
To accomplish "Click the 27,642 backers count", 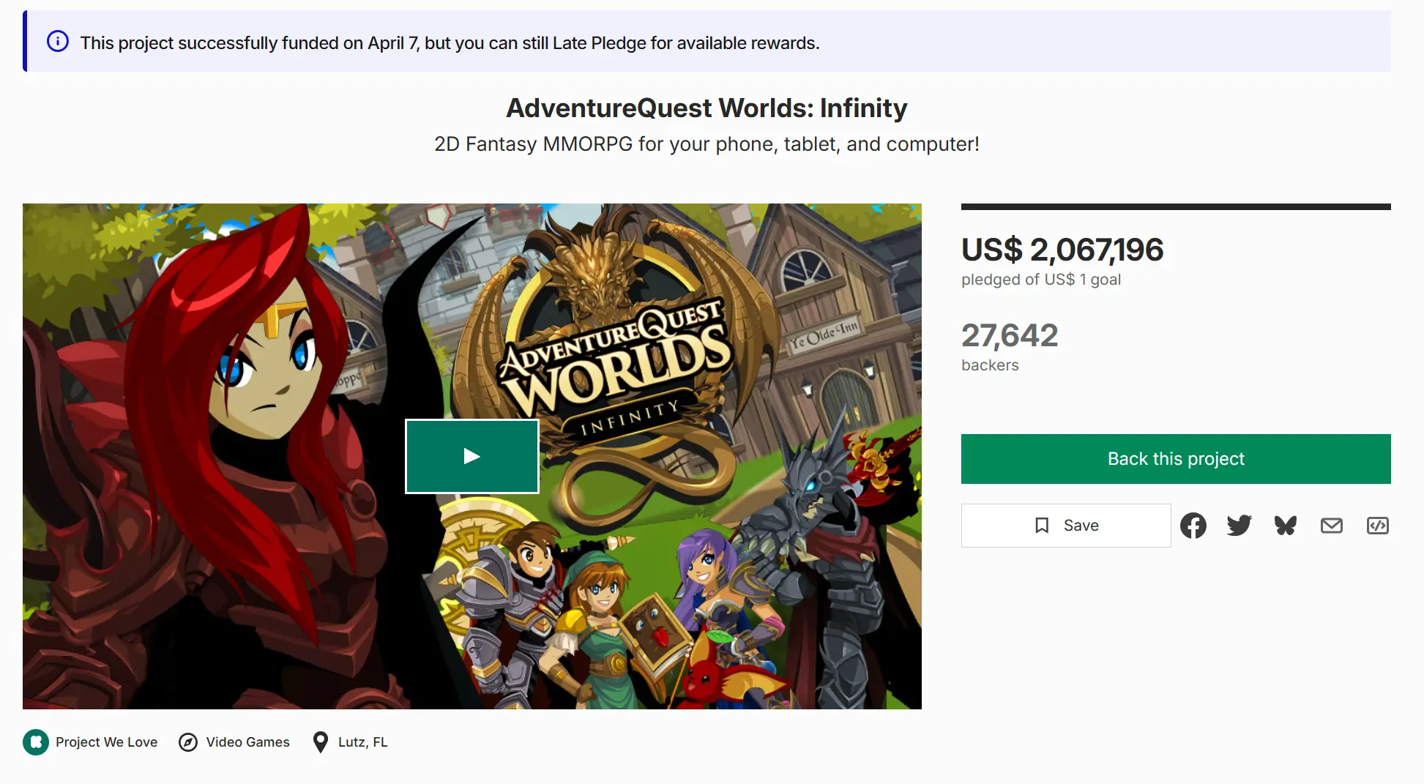I will click(1010, 335).
